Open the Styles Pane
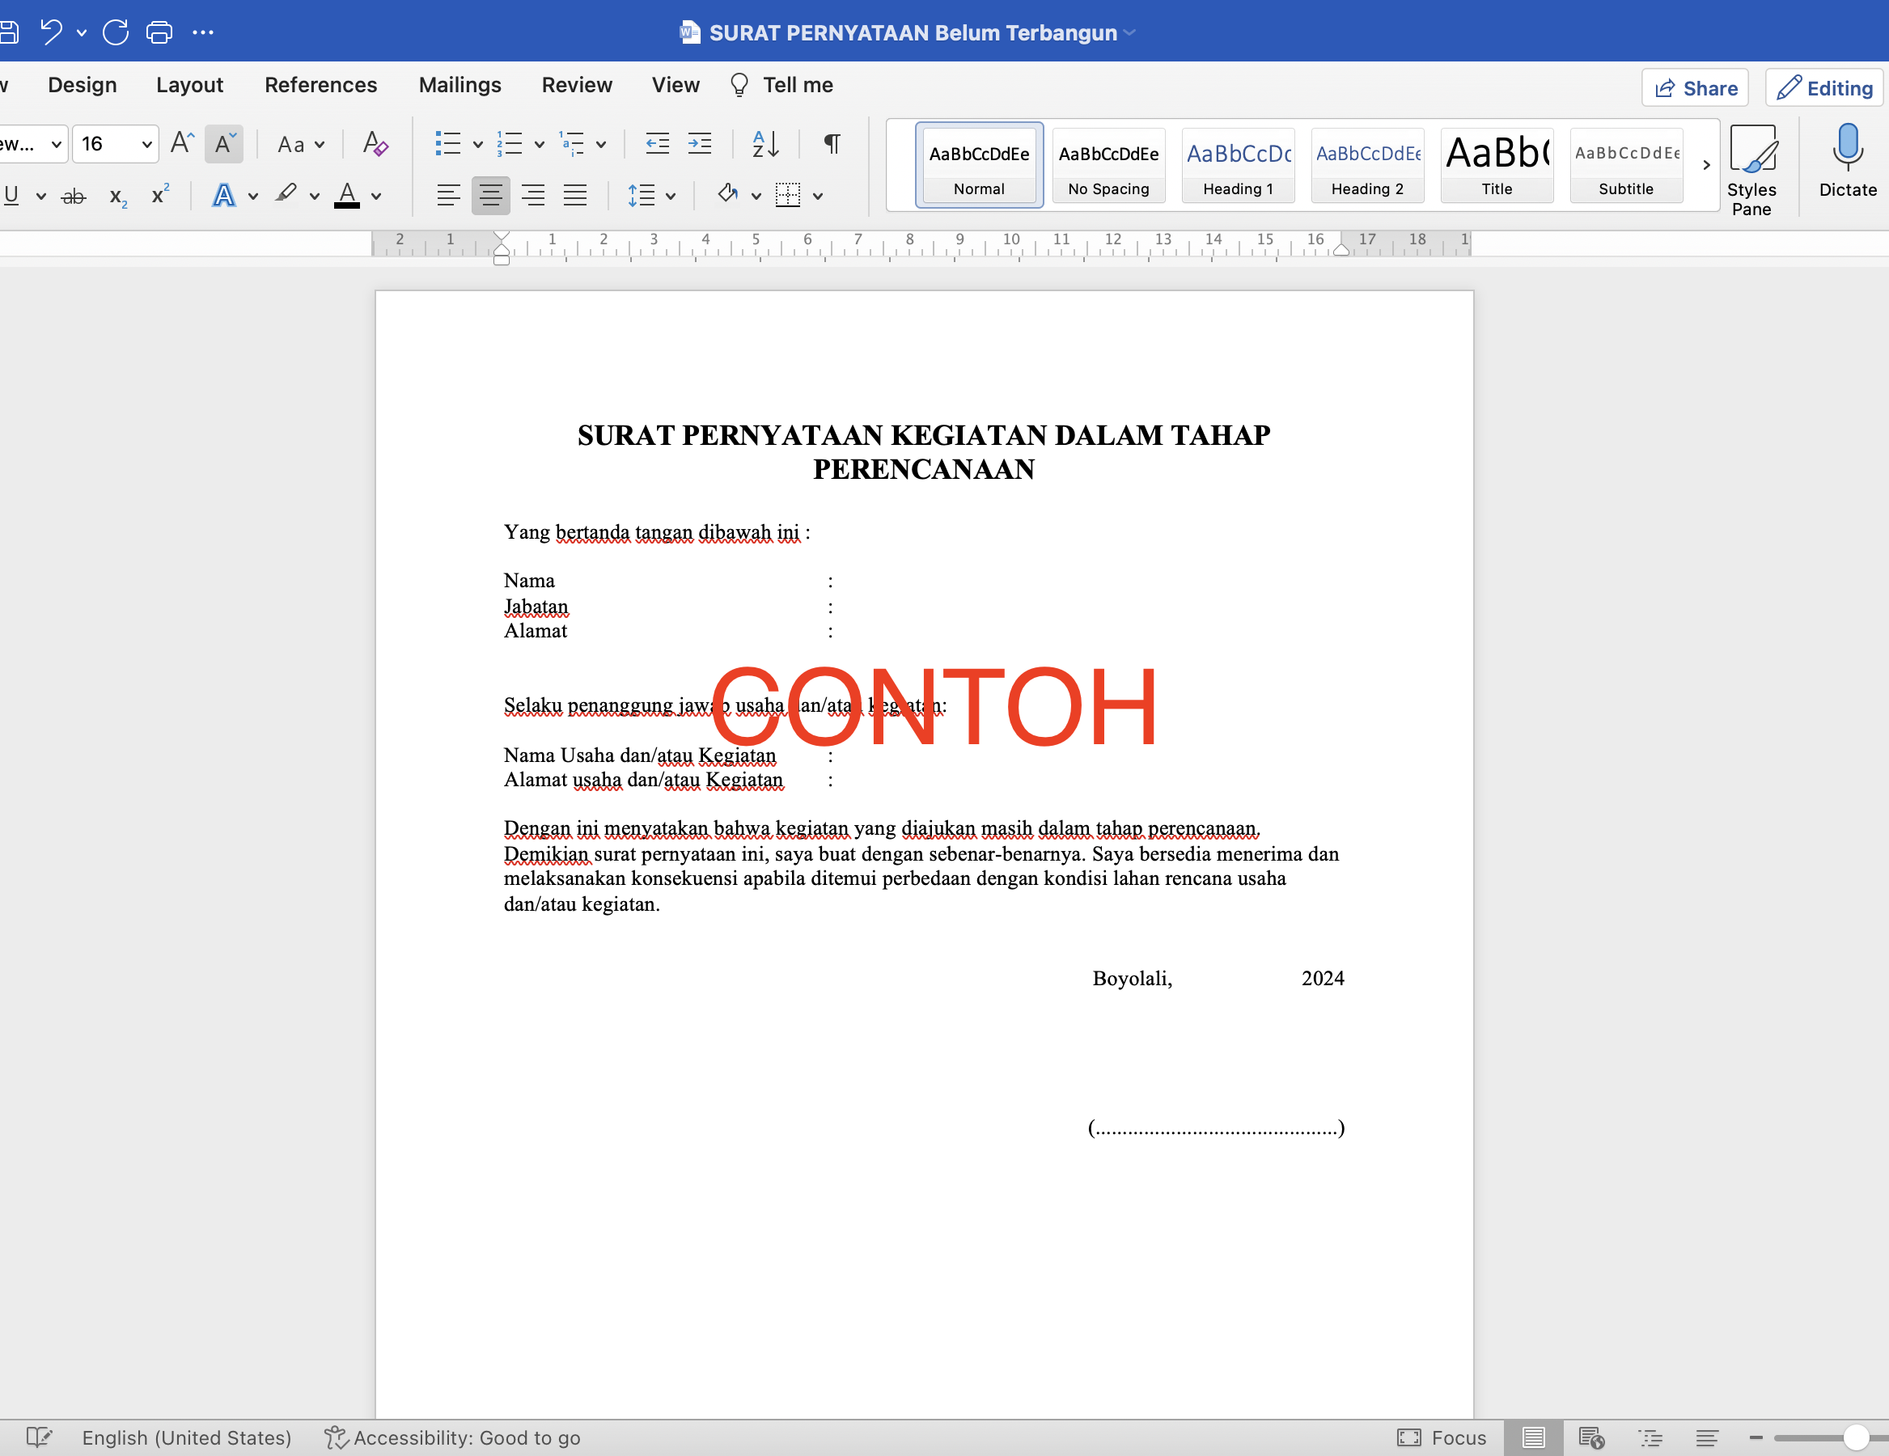 click(x=1751, y=170)
